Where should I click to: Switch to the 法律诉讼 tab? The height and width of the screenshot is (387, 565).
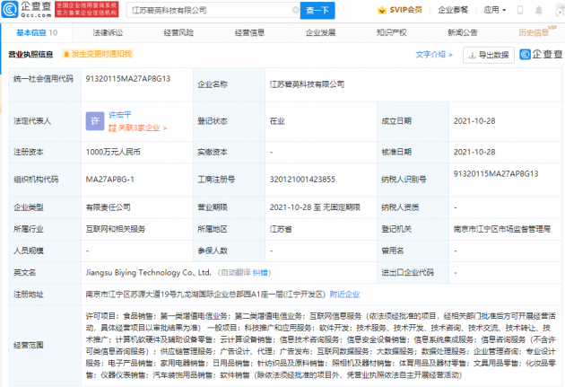pyautogui.click(x=107, y=32)
